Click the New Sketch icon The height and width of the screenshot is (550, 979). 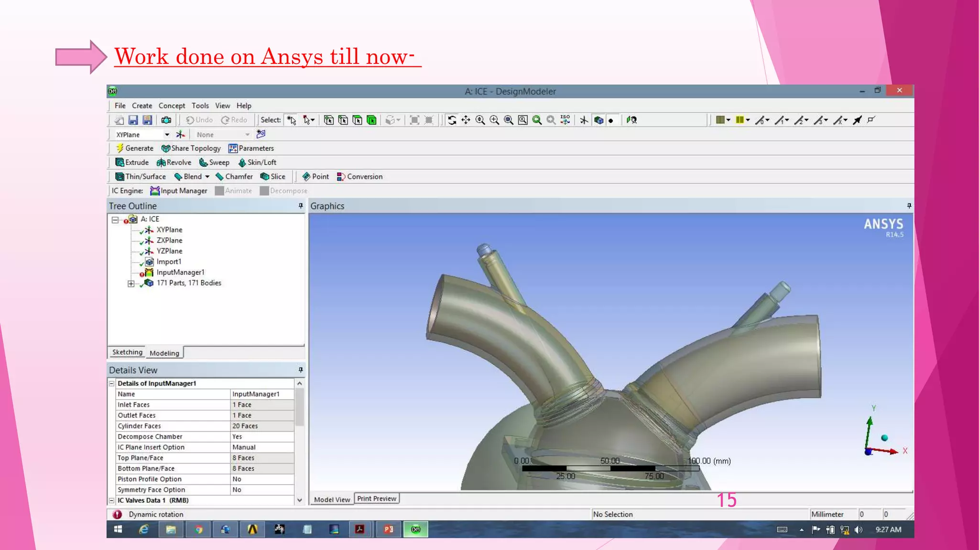pyautogui.click(x=261, y=134)
